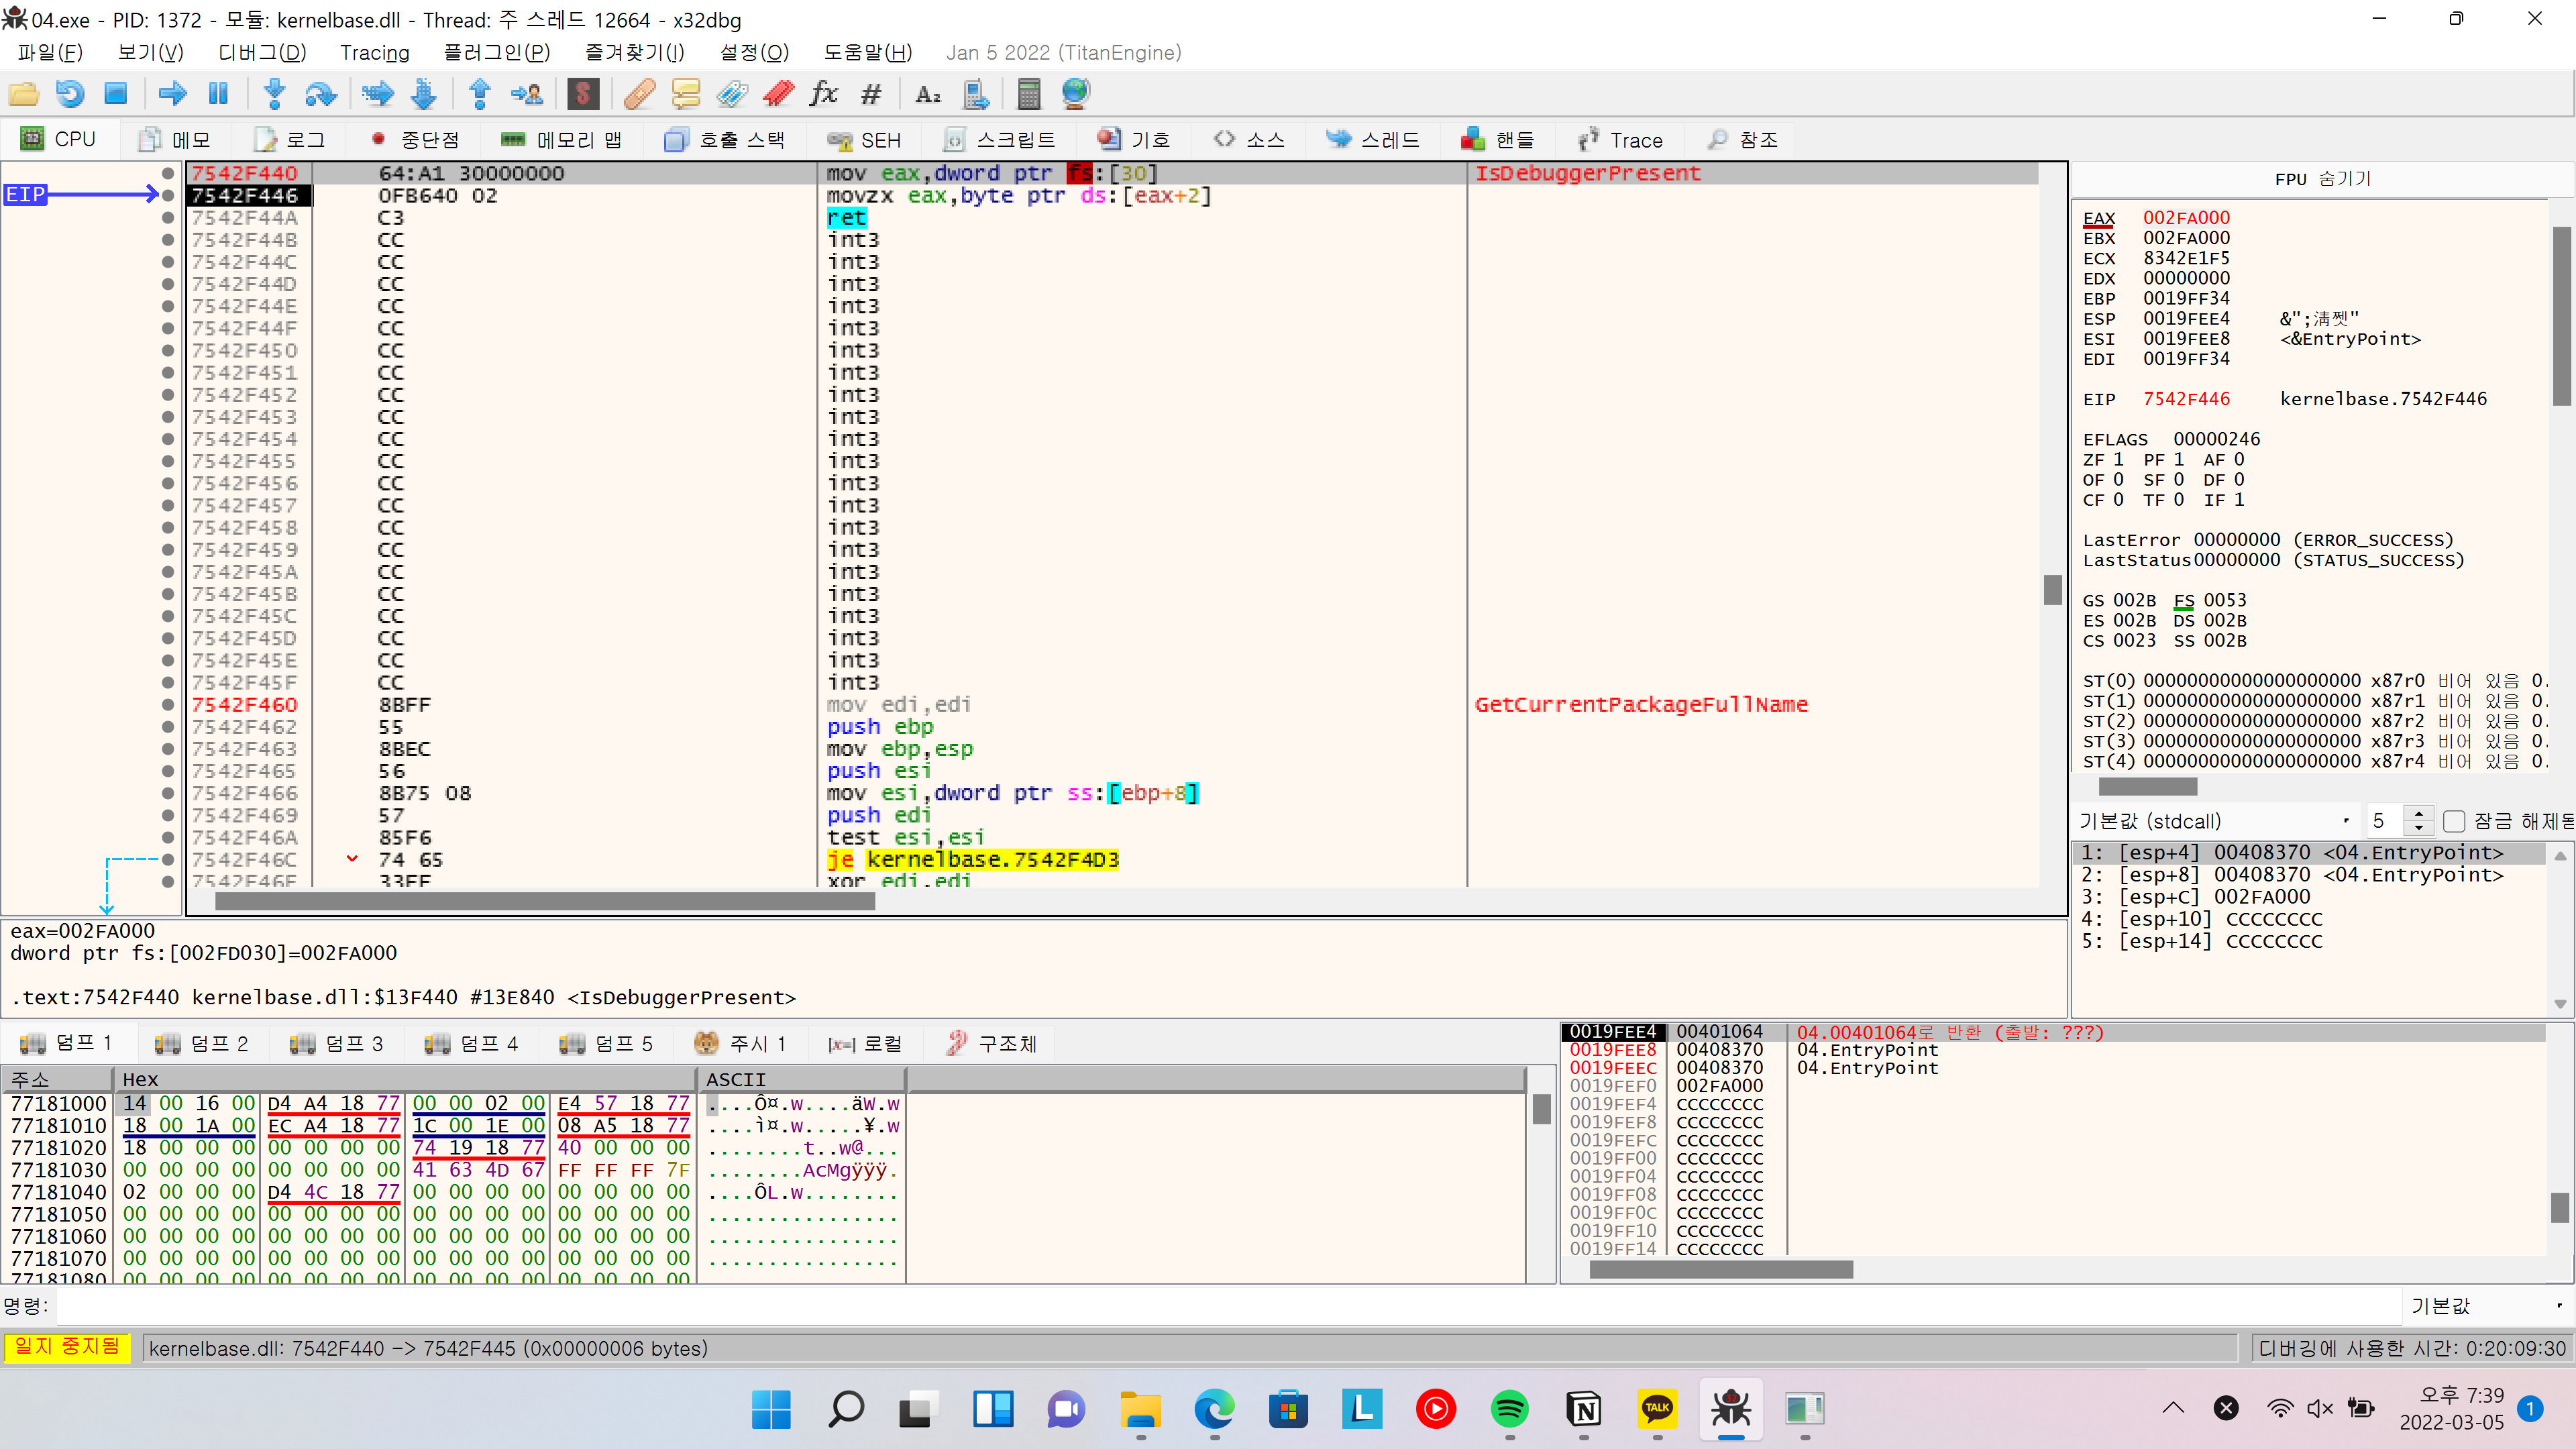The width and height of the screenshot is (2576, 1449).
Task: Select the 덤프 2 tab
Action: coord(201,1043)
